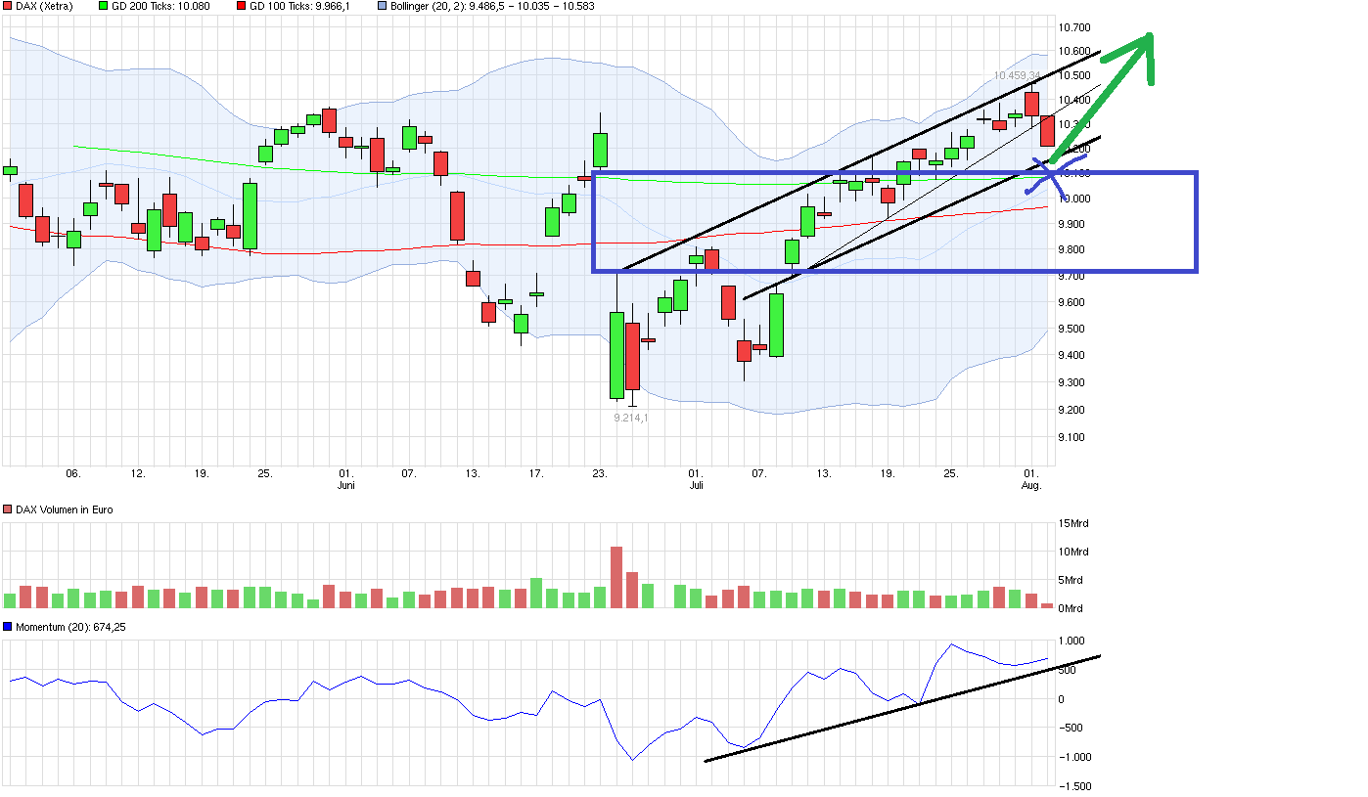Select the "GD 200 Ticks: 10.080" legend text

pyautogui.click(x=161, y=6)
